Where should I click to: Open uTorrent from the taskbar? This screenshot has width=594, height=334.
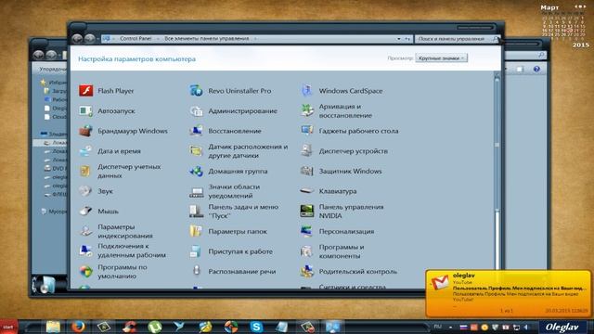pyautogui.click(x=155, y=327)
